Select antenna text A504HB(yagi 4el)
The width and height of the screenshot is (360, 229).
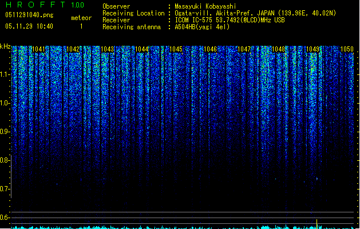pyautogui.click(x=202, y=27)
